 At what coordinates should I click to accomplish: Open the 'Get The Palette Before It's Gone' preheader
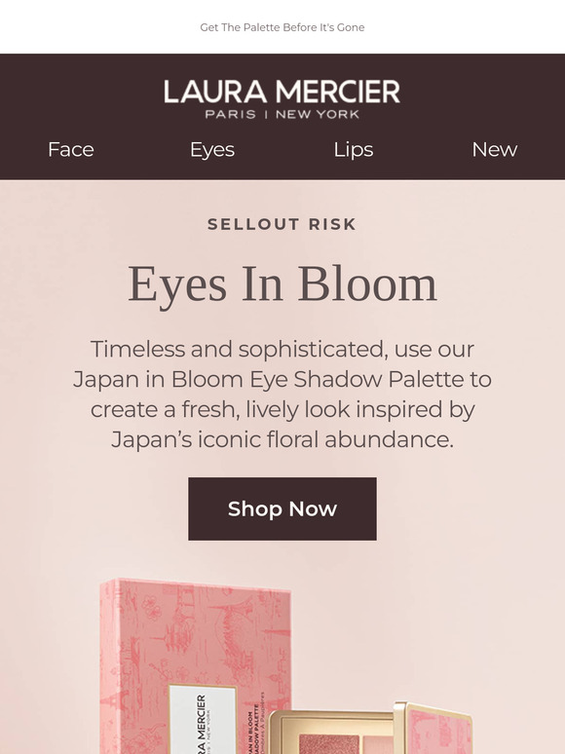282,27
